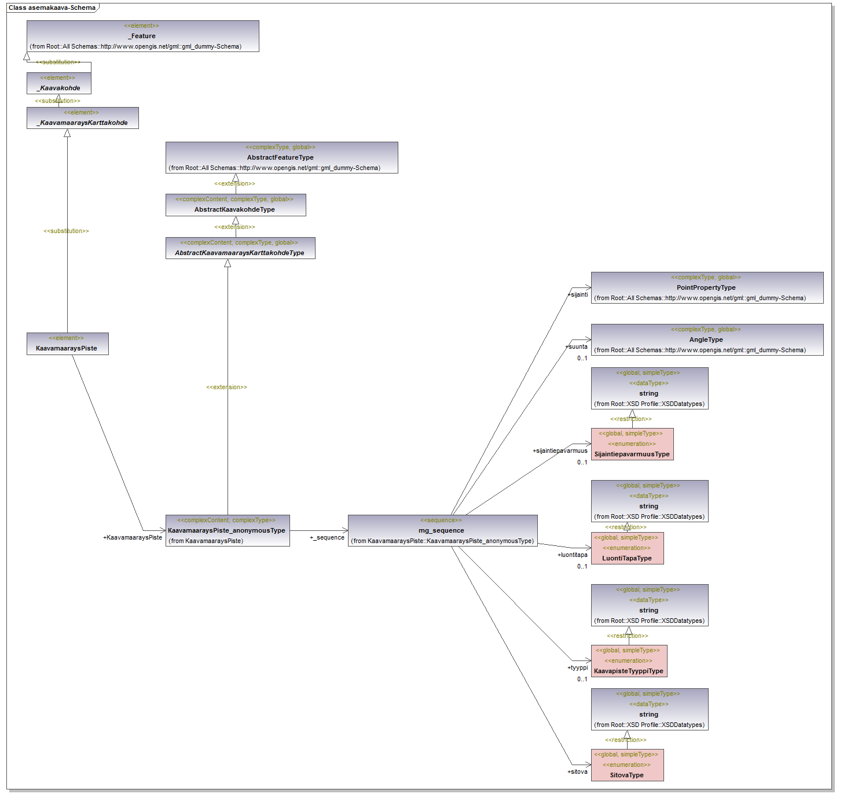
Task: Select the _Feature element class box
Action: [x=143, y=36]
